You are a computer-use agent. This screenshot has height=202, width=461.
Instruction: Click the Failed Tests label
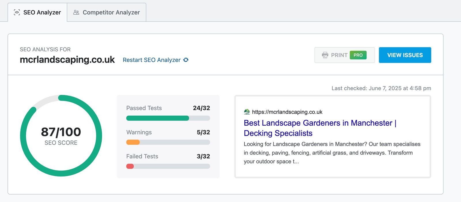click(142, 156)
